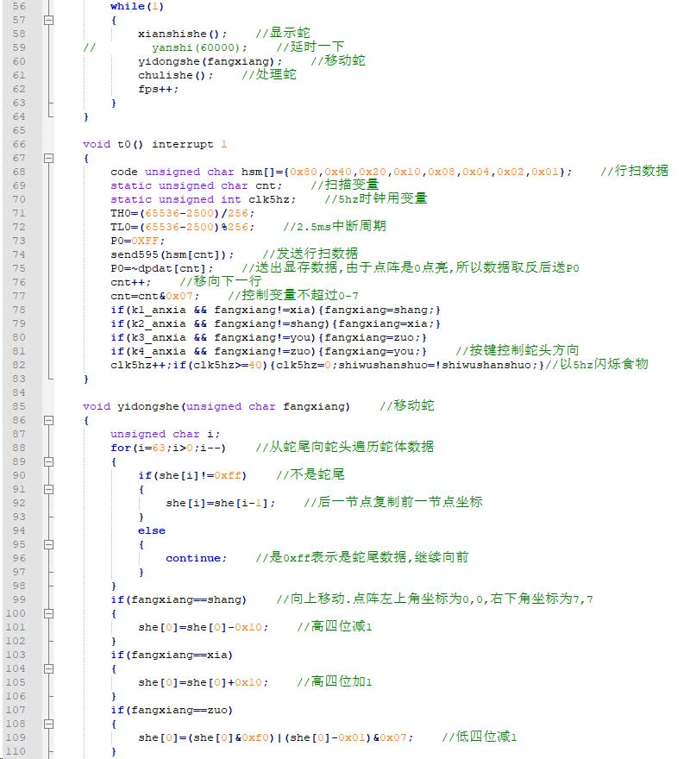Click the P0=0XFF statement
This screenshot has width=696, height=759.
(x=137, y=241)
